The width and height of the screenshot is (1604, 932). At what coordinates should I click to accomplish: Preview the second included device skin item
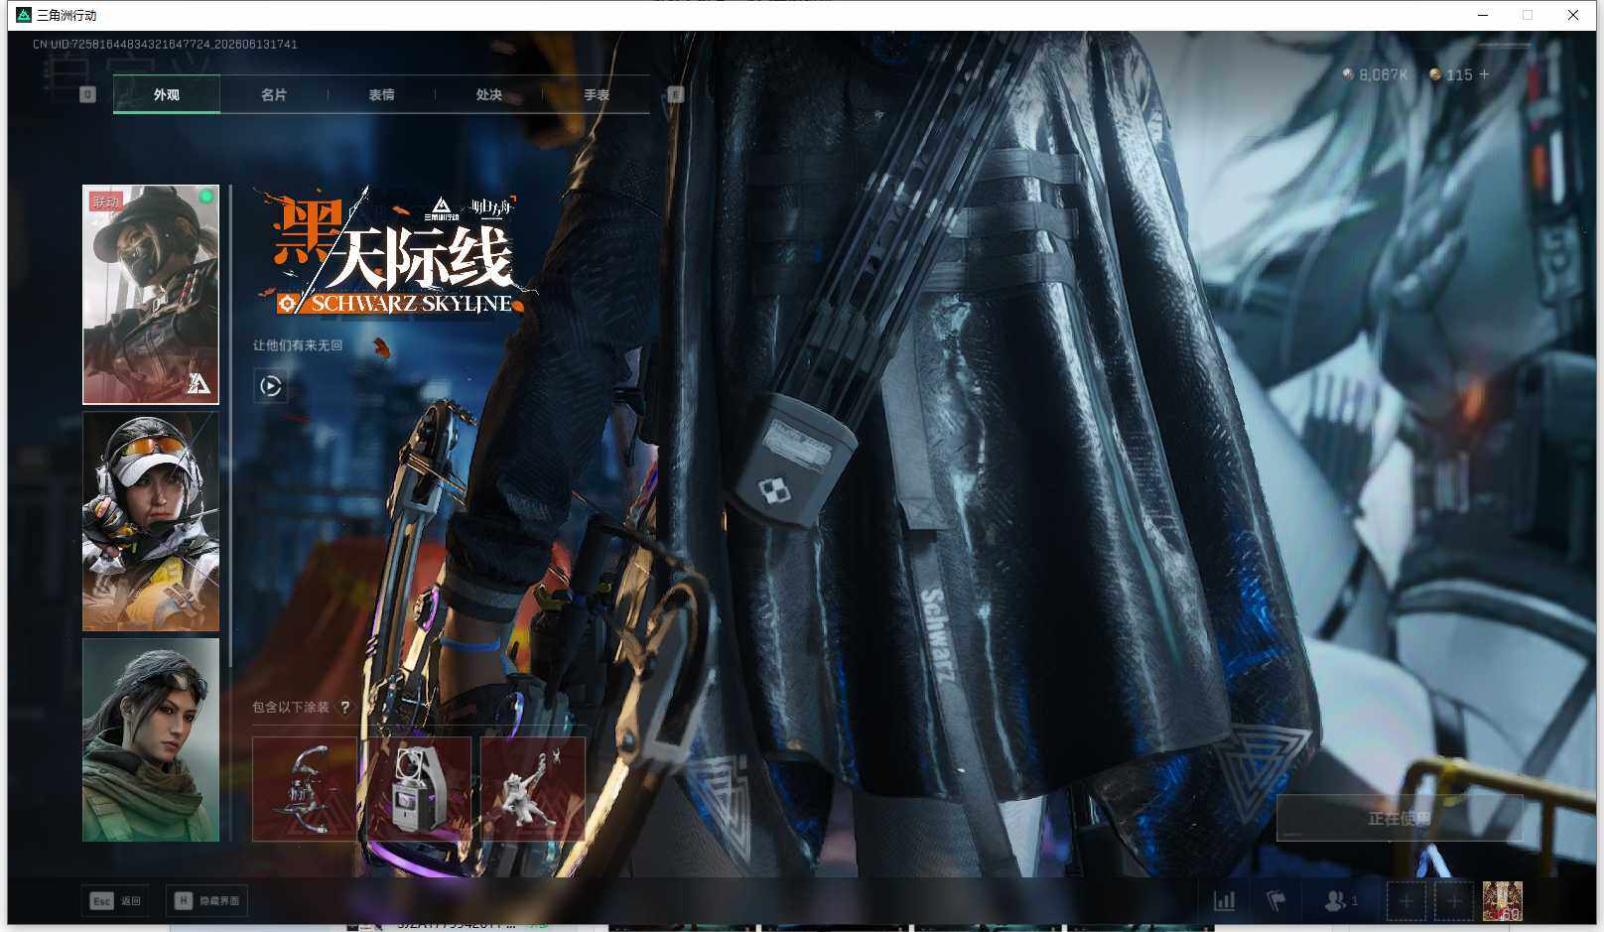[419, 789]
